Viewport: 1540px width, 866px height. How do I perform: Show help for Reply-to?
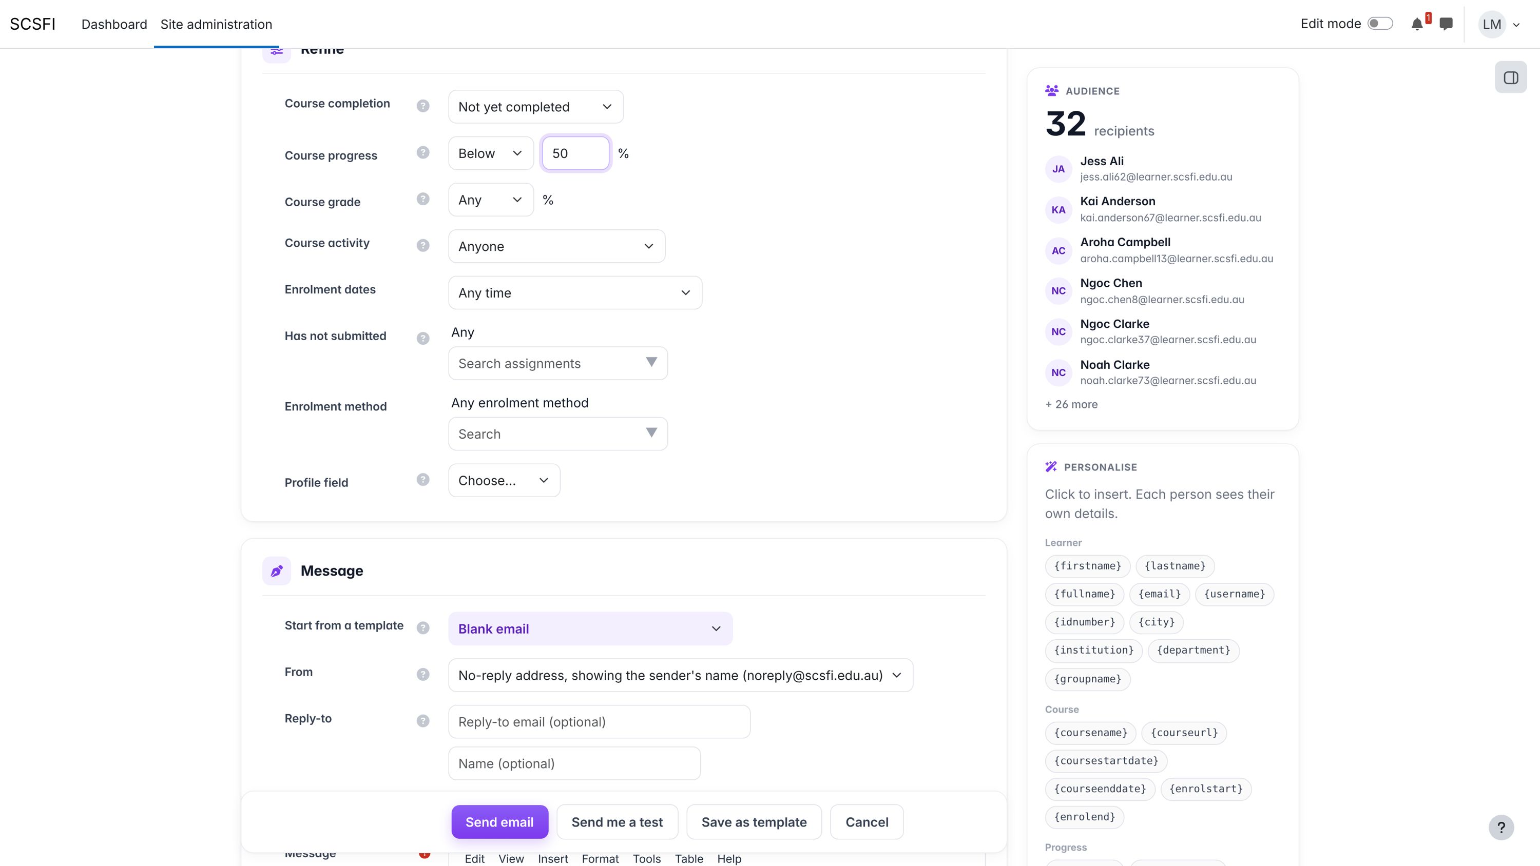(x=422, y=721)
